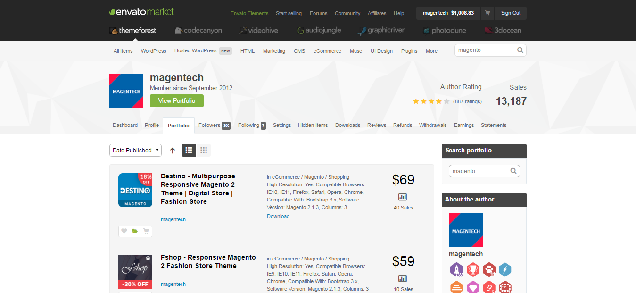Add Destino to favorites with heart icon
Viewport: 636px width, 293px height.
point(124,231)
